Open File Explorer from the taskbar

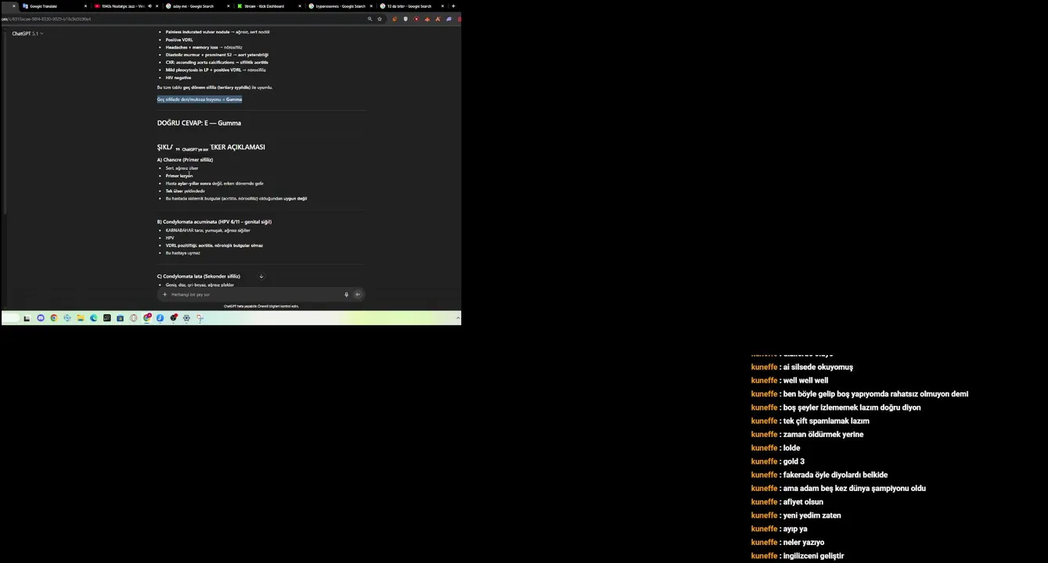pyautogui.click(x=80, y=318)
